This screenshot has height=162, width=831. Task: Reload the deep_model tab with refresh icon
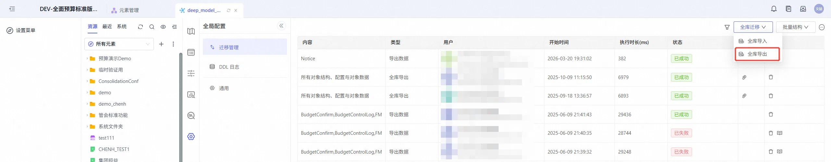[229, 10]
